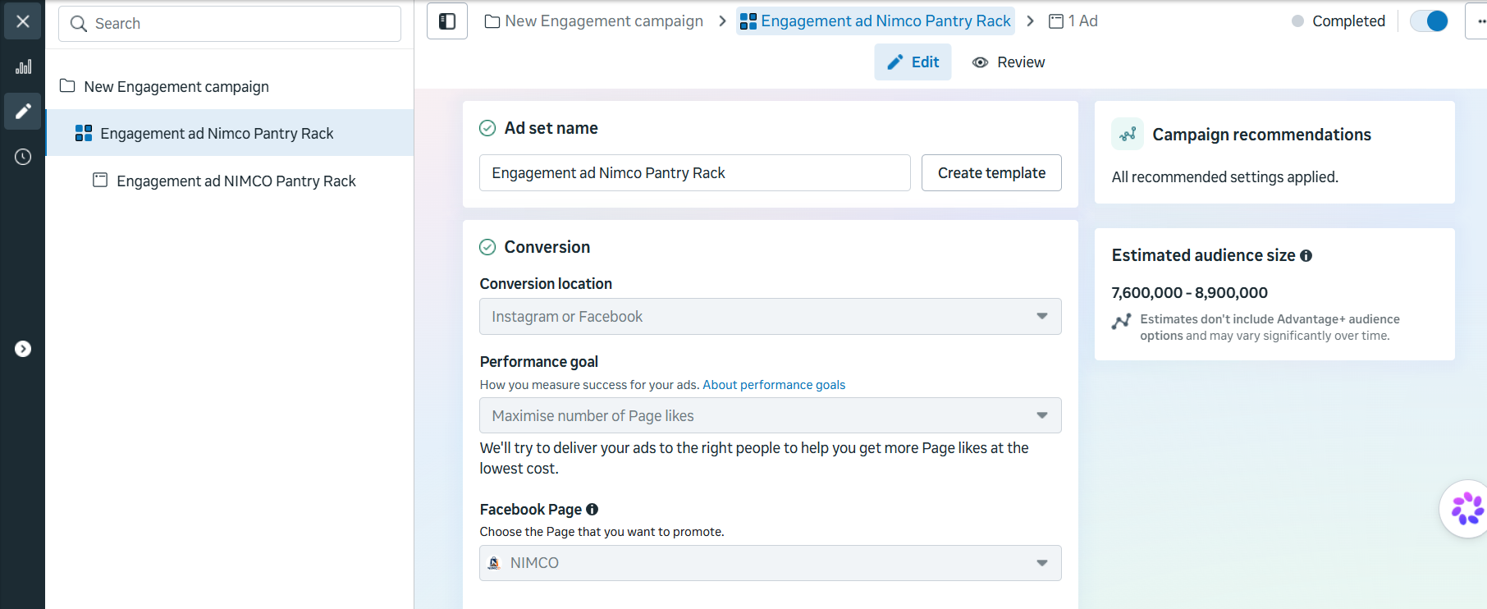Open the more options ellipsis button
The width and height of the screenshot is (1487, 609).
pos(1477,21)
